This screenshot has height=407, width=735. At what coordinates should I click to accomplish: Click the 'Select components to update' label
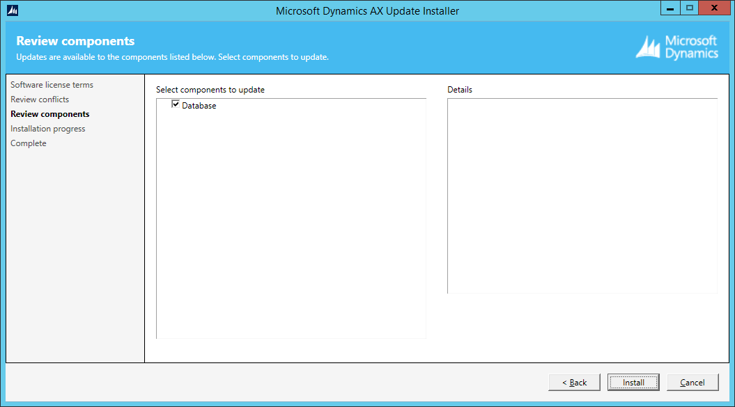[210, 90]
